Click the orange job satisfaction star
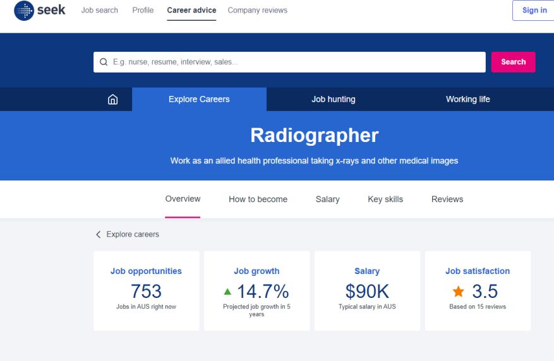Viewport: 554px width, 361px height. click(458, 292)
